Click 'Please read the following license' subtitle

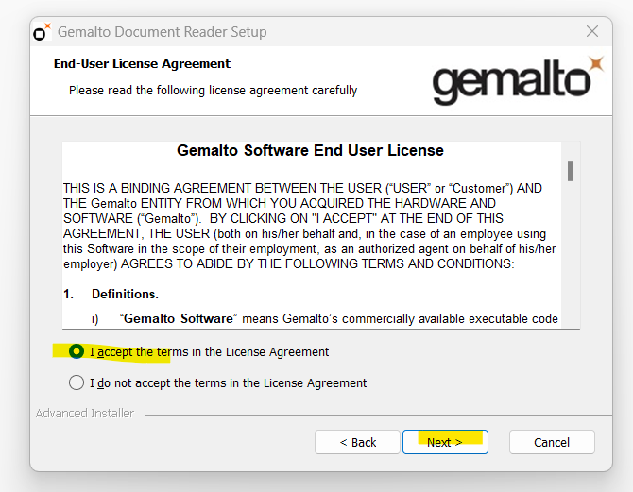pos(213,91)
